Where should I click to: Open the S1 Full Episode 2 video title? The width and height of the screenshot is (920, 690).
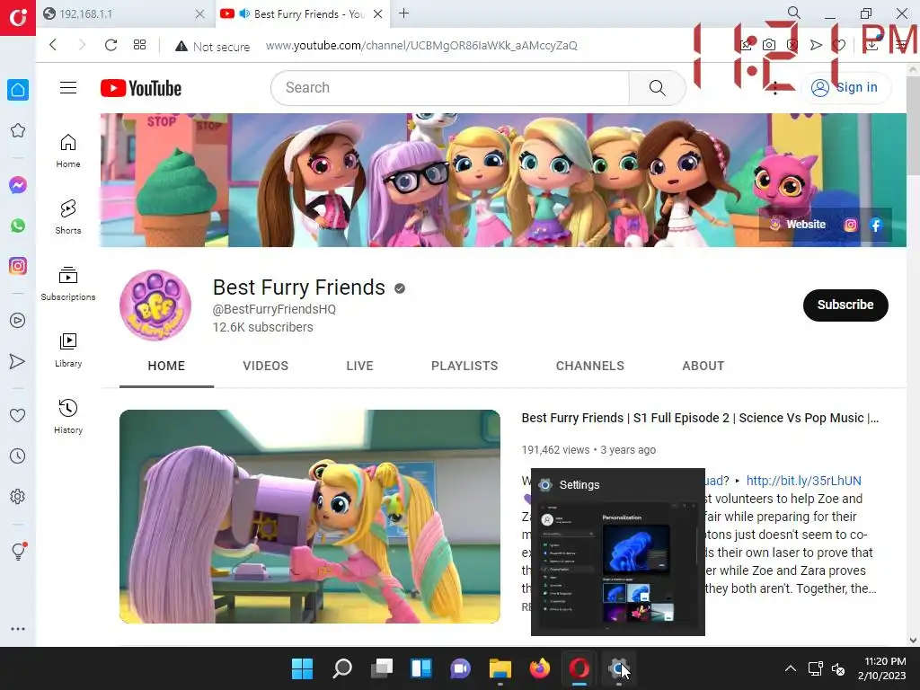(x=700, y=418)
